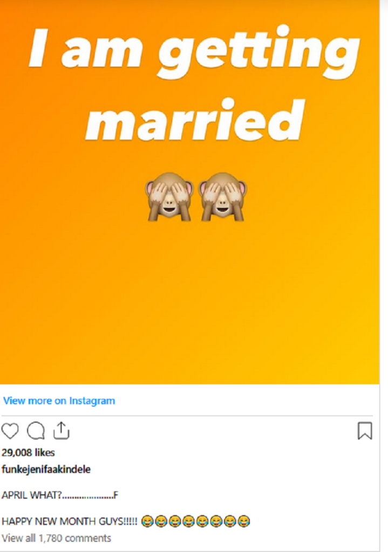Select the last laughing emoji in the caption
Screen dimensions: 388x552
pos(244,521)
